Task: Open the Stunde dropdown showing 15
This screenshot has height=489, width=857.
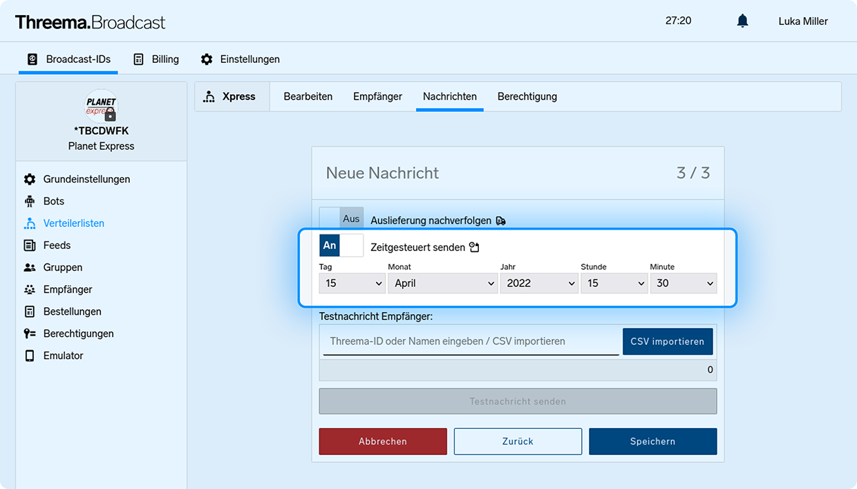Action: [614, 283]
